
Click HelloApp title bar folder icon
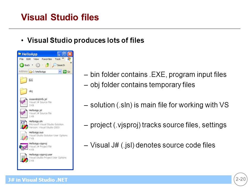[x=20, y=54]
